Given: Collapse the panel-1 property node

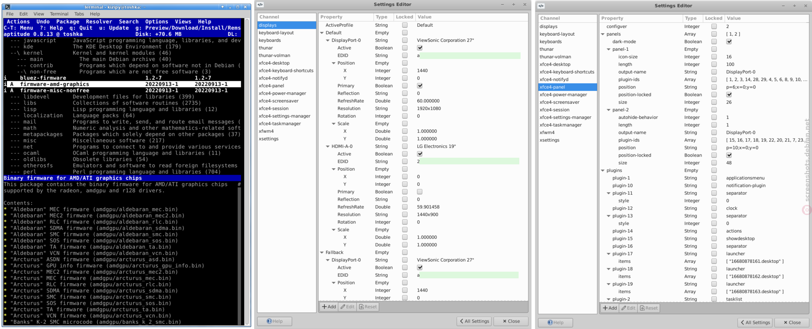Looking at the screenshot, I should [x=609, y=49].
